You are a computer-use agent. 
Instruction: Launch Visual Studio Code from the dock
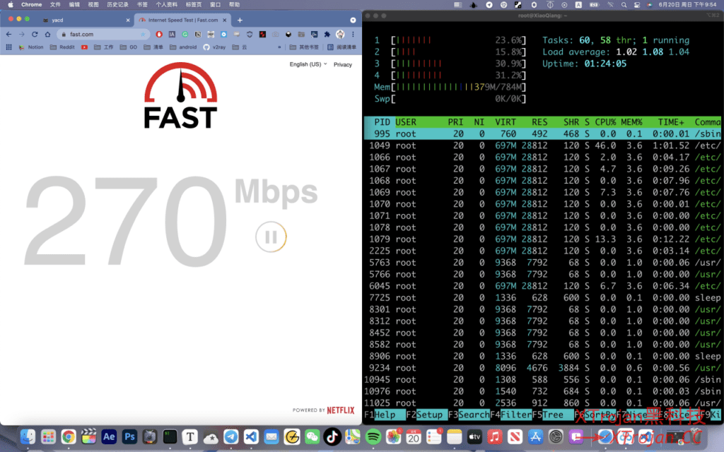[250, 436]
